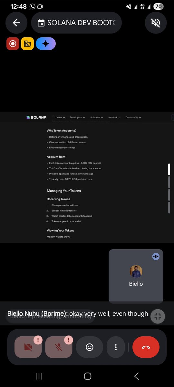The height and width of the screenshot is (387, 174).
Task: Tap the back arrow button
Action: click(x=16, y=23)
